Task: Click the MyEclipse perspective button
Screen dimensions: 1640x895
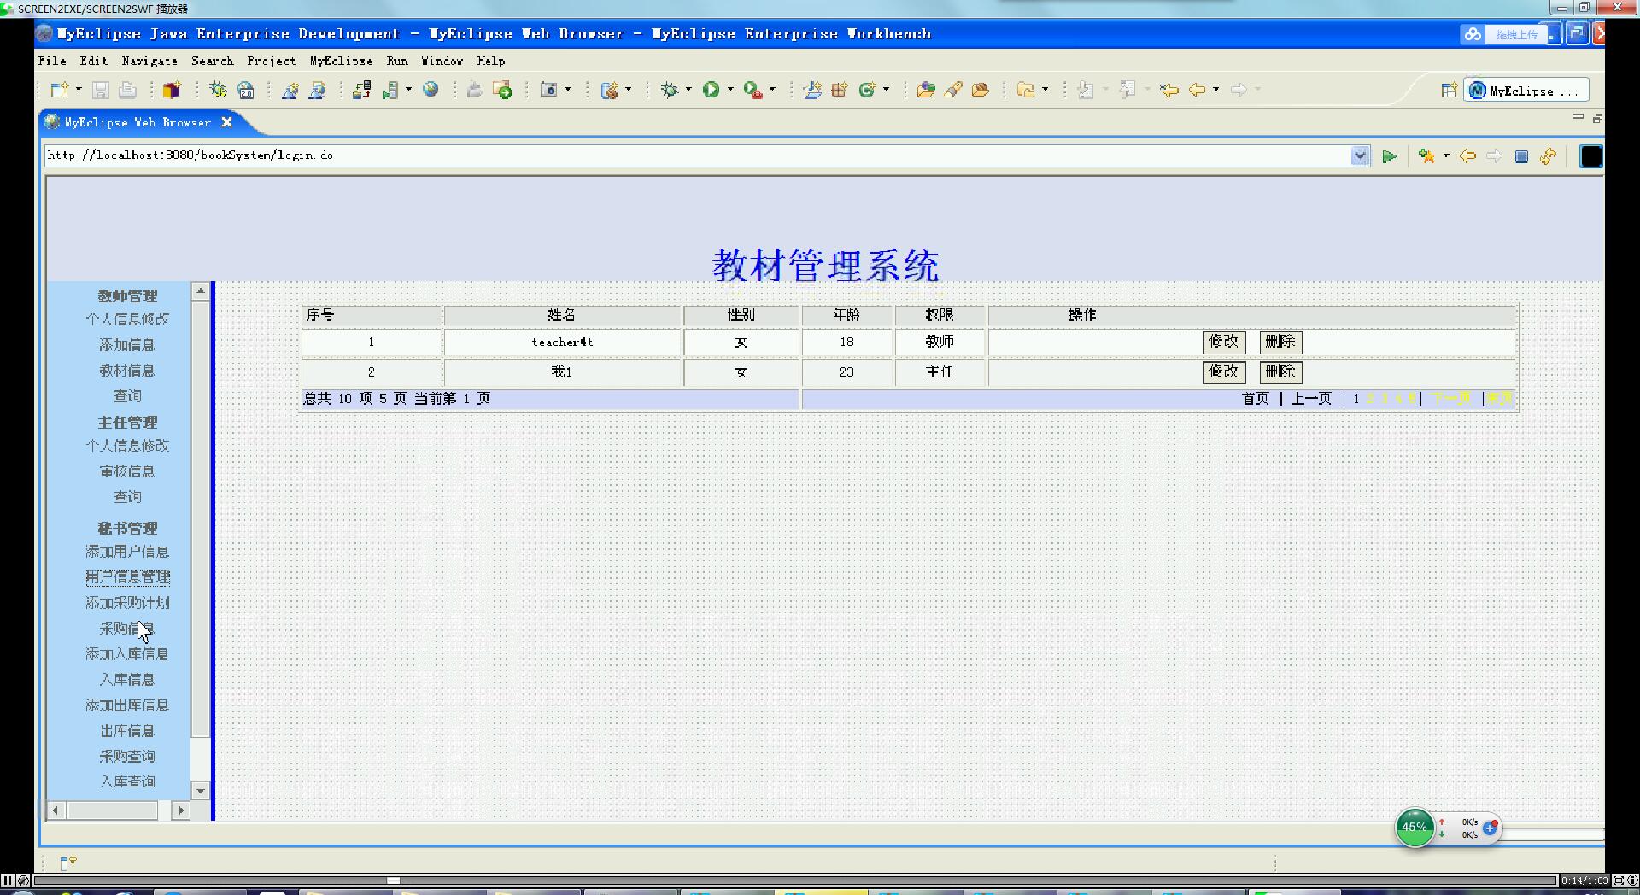Action: point(1527,91)
